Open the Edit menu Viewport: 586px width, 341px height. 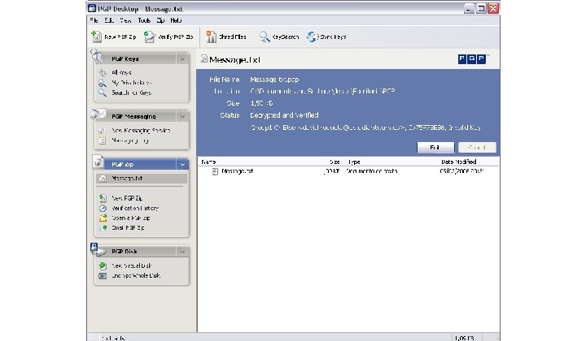click(x=109, y=20)
